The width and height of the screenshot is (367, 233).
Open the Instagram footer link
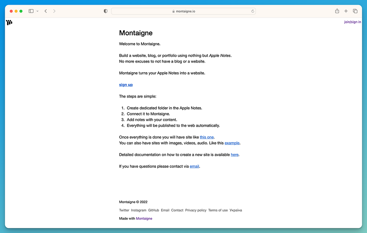pyautogui.click(x=139, y=210)
